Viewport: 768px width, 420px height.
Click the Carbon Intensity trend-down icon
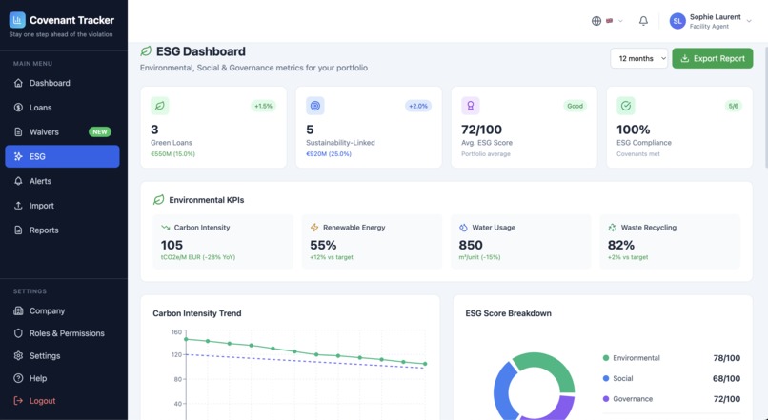click(165, 228)
